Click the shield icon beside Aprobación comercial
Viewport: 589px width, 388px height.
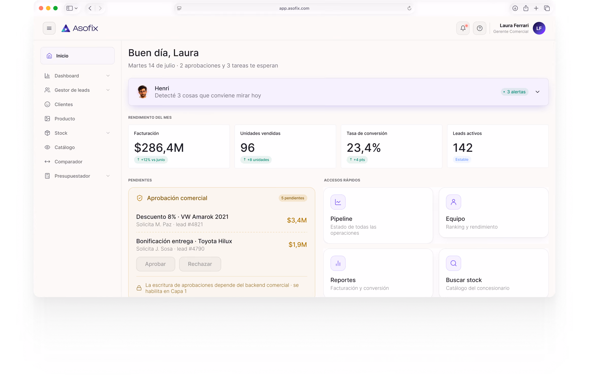click(x=140, y=198)
